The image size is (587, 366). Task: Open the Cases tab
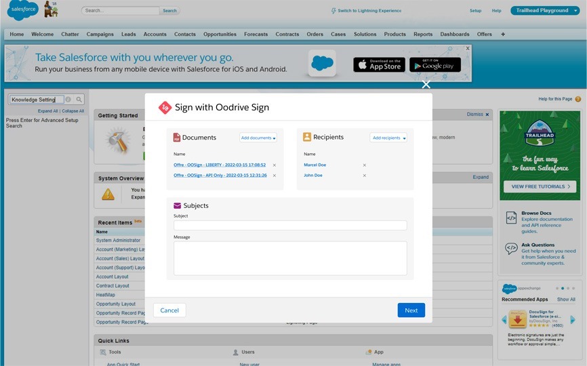click(338, 34)
